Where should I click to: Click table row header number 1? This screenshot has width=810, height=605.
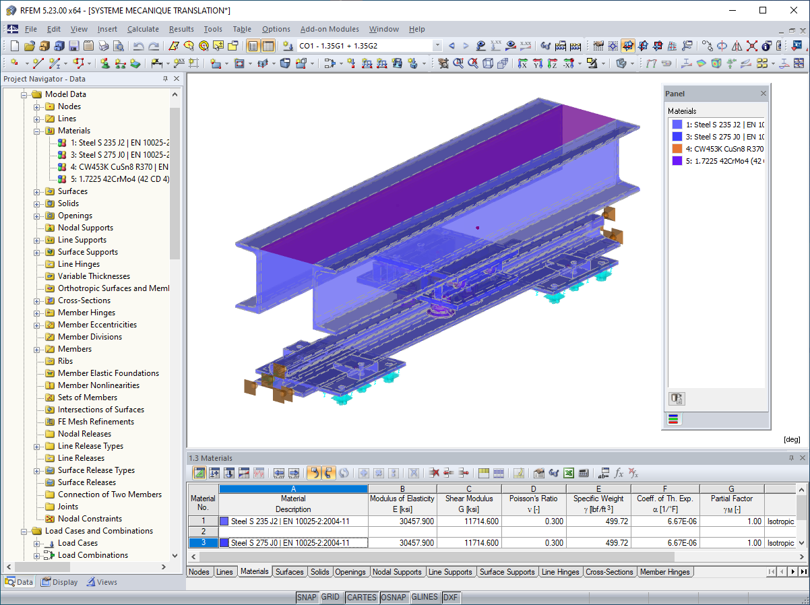(x=203, y=521)
